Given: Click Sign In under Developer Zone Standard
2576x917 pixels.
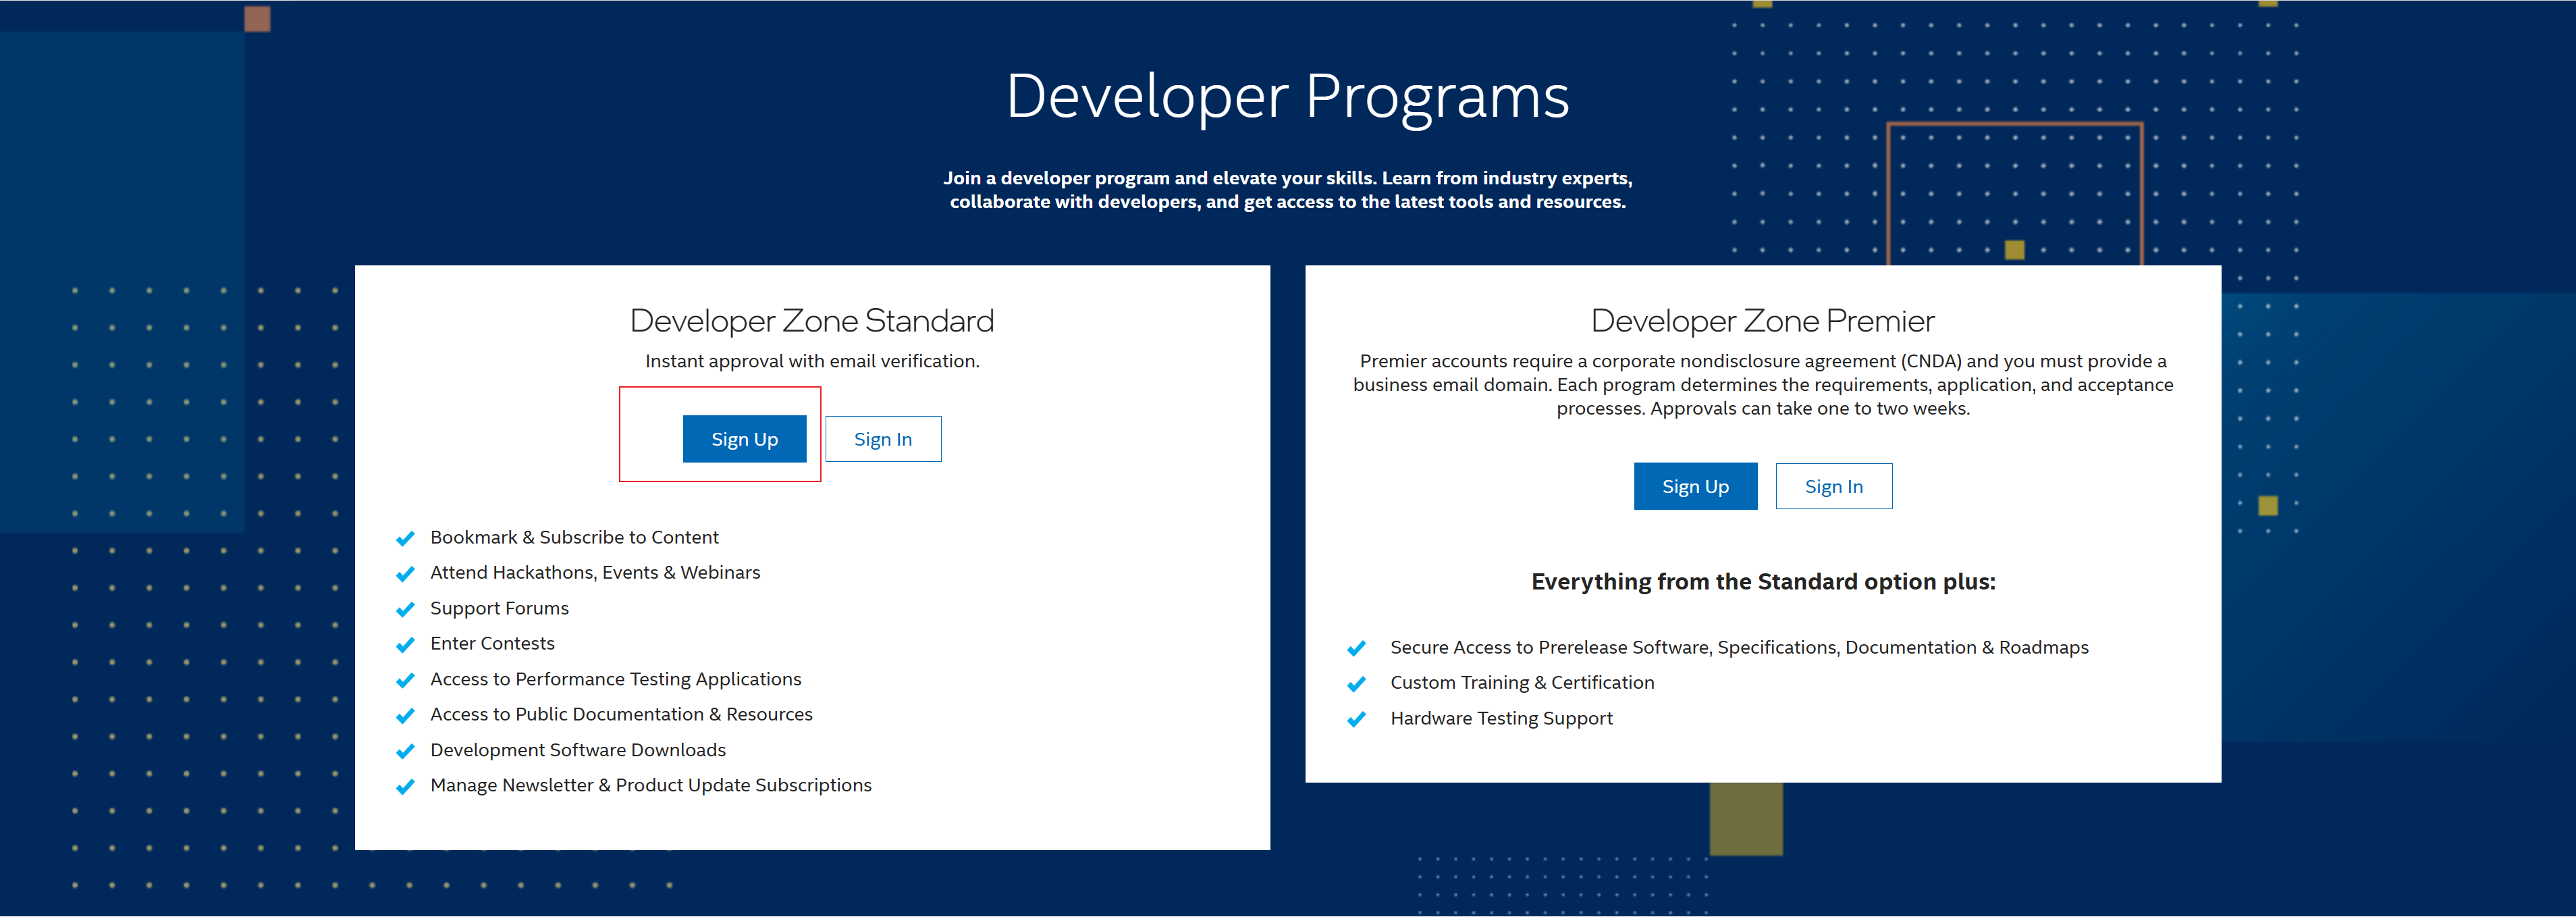Looking at the screenshot, I should click(x=882, y=439).
